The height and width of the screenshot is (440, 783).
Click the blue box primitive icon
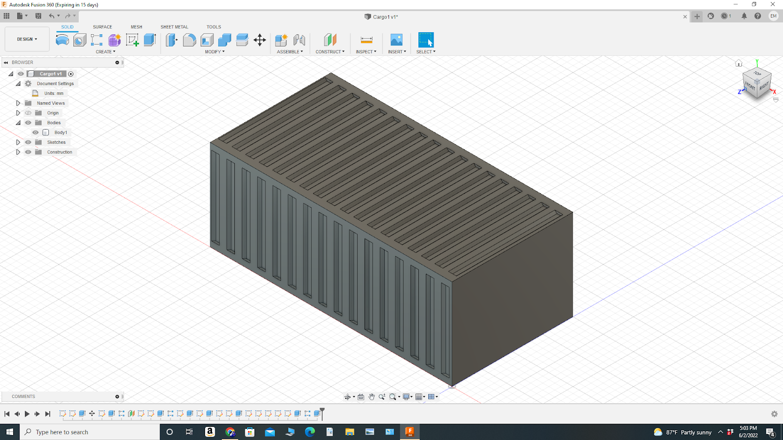(x=150, y=40)
